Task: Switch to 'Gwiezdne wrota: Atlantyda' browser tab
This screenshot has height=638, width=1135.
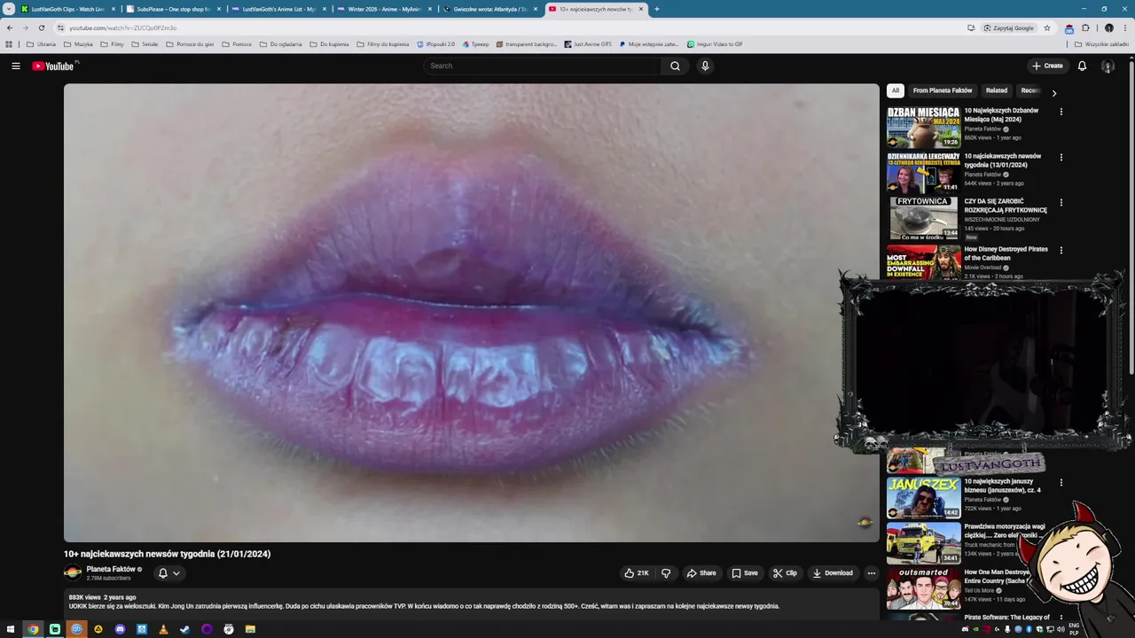Action: (x=489, y=9)
